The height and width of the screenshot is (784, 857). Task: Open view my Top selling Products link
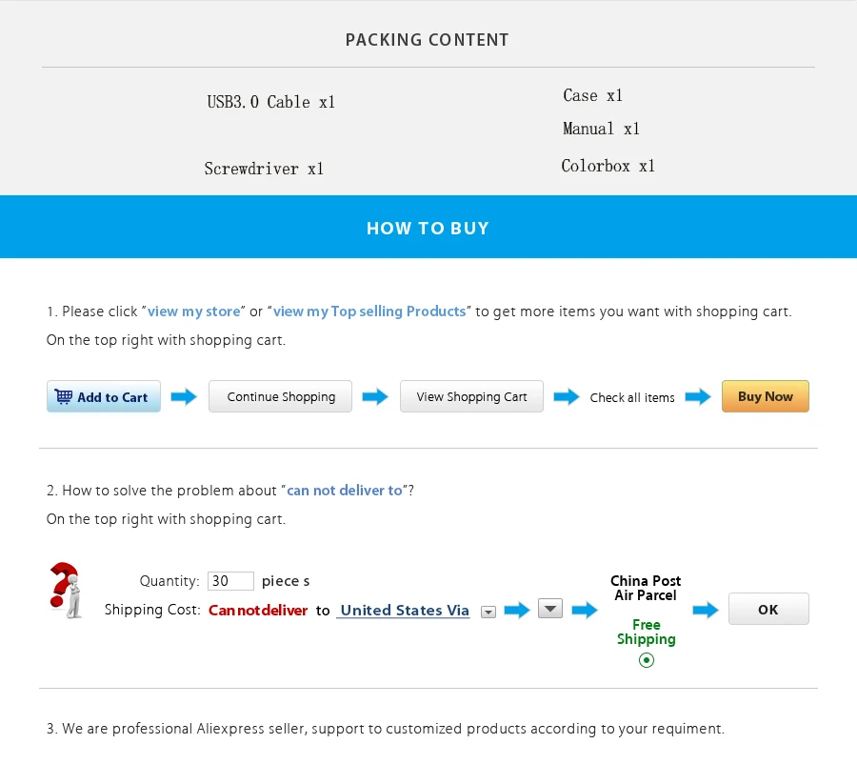[x=369, y=312]
